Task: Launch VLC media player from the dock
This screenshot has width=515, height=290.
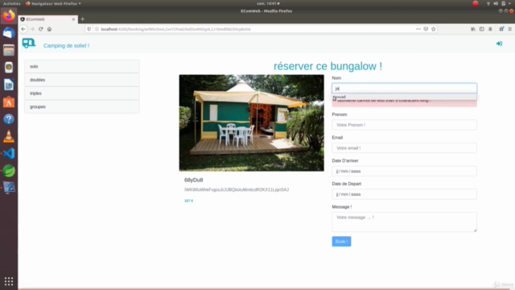Action: (9, 136)
